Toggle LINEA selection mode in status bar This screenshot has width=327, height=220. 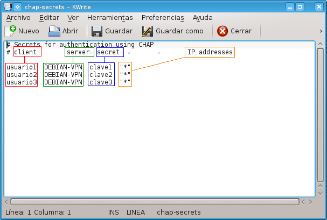coord(136,212)
